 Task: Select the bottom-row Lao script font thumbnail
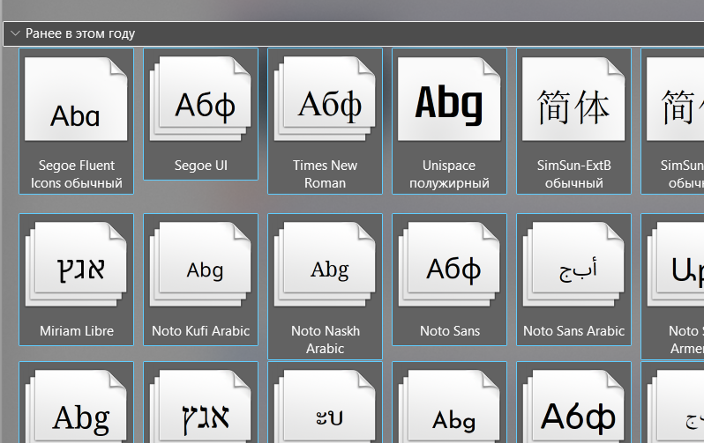coord(325,406)
